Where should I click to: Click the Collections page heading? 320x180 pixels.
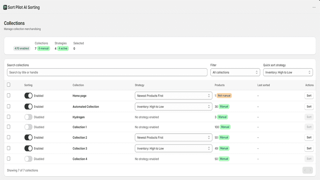pyautogui.click(x=14, y=23)
